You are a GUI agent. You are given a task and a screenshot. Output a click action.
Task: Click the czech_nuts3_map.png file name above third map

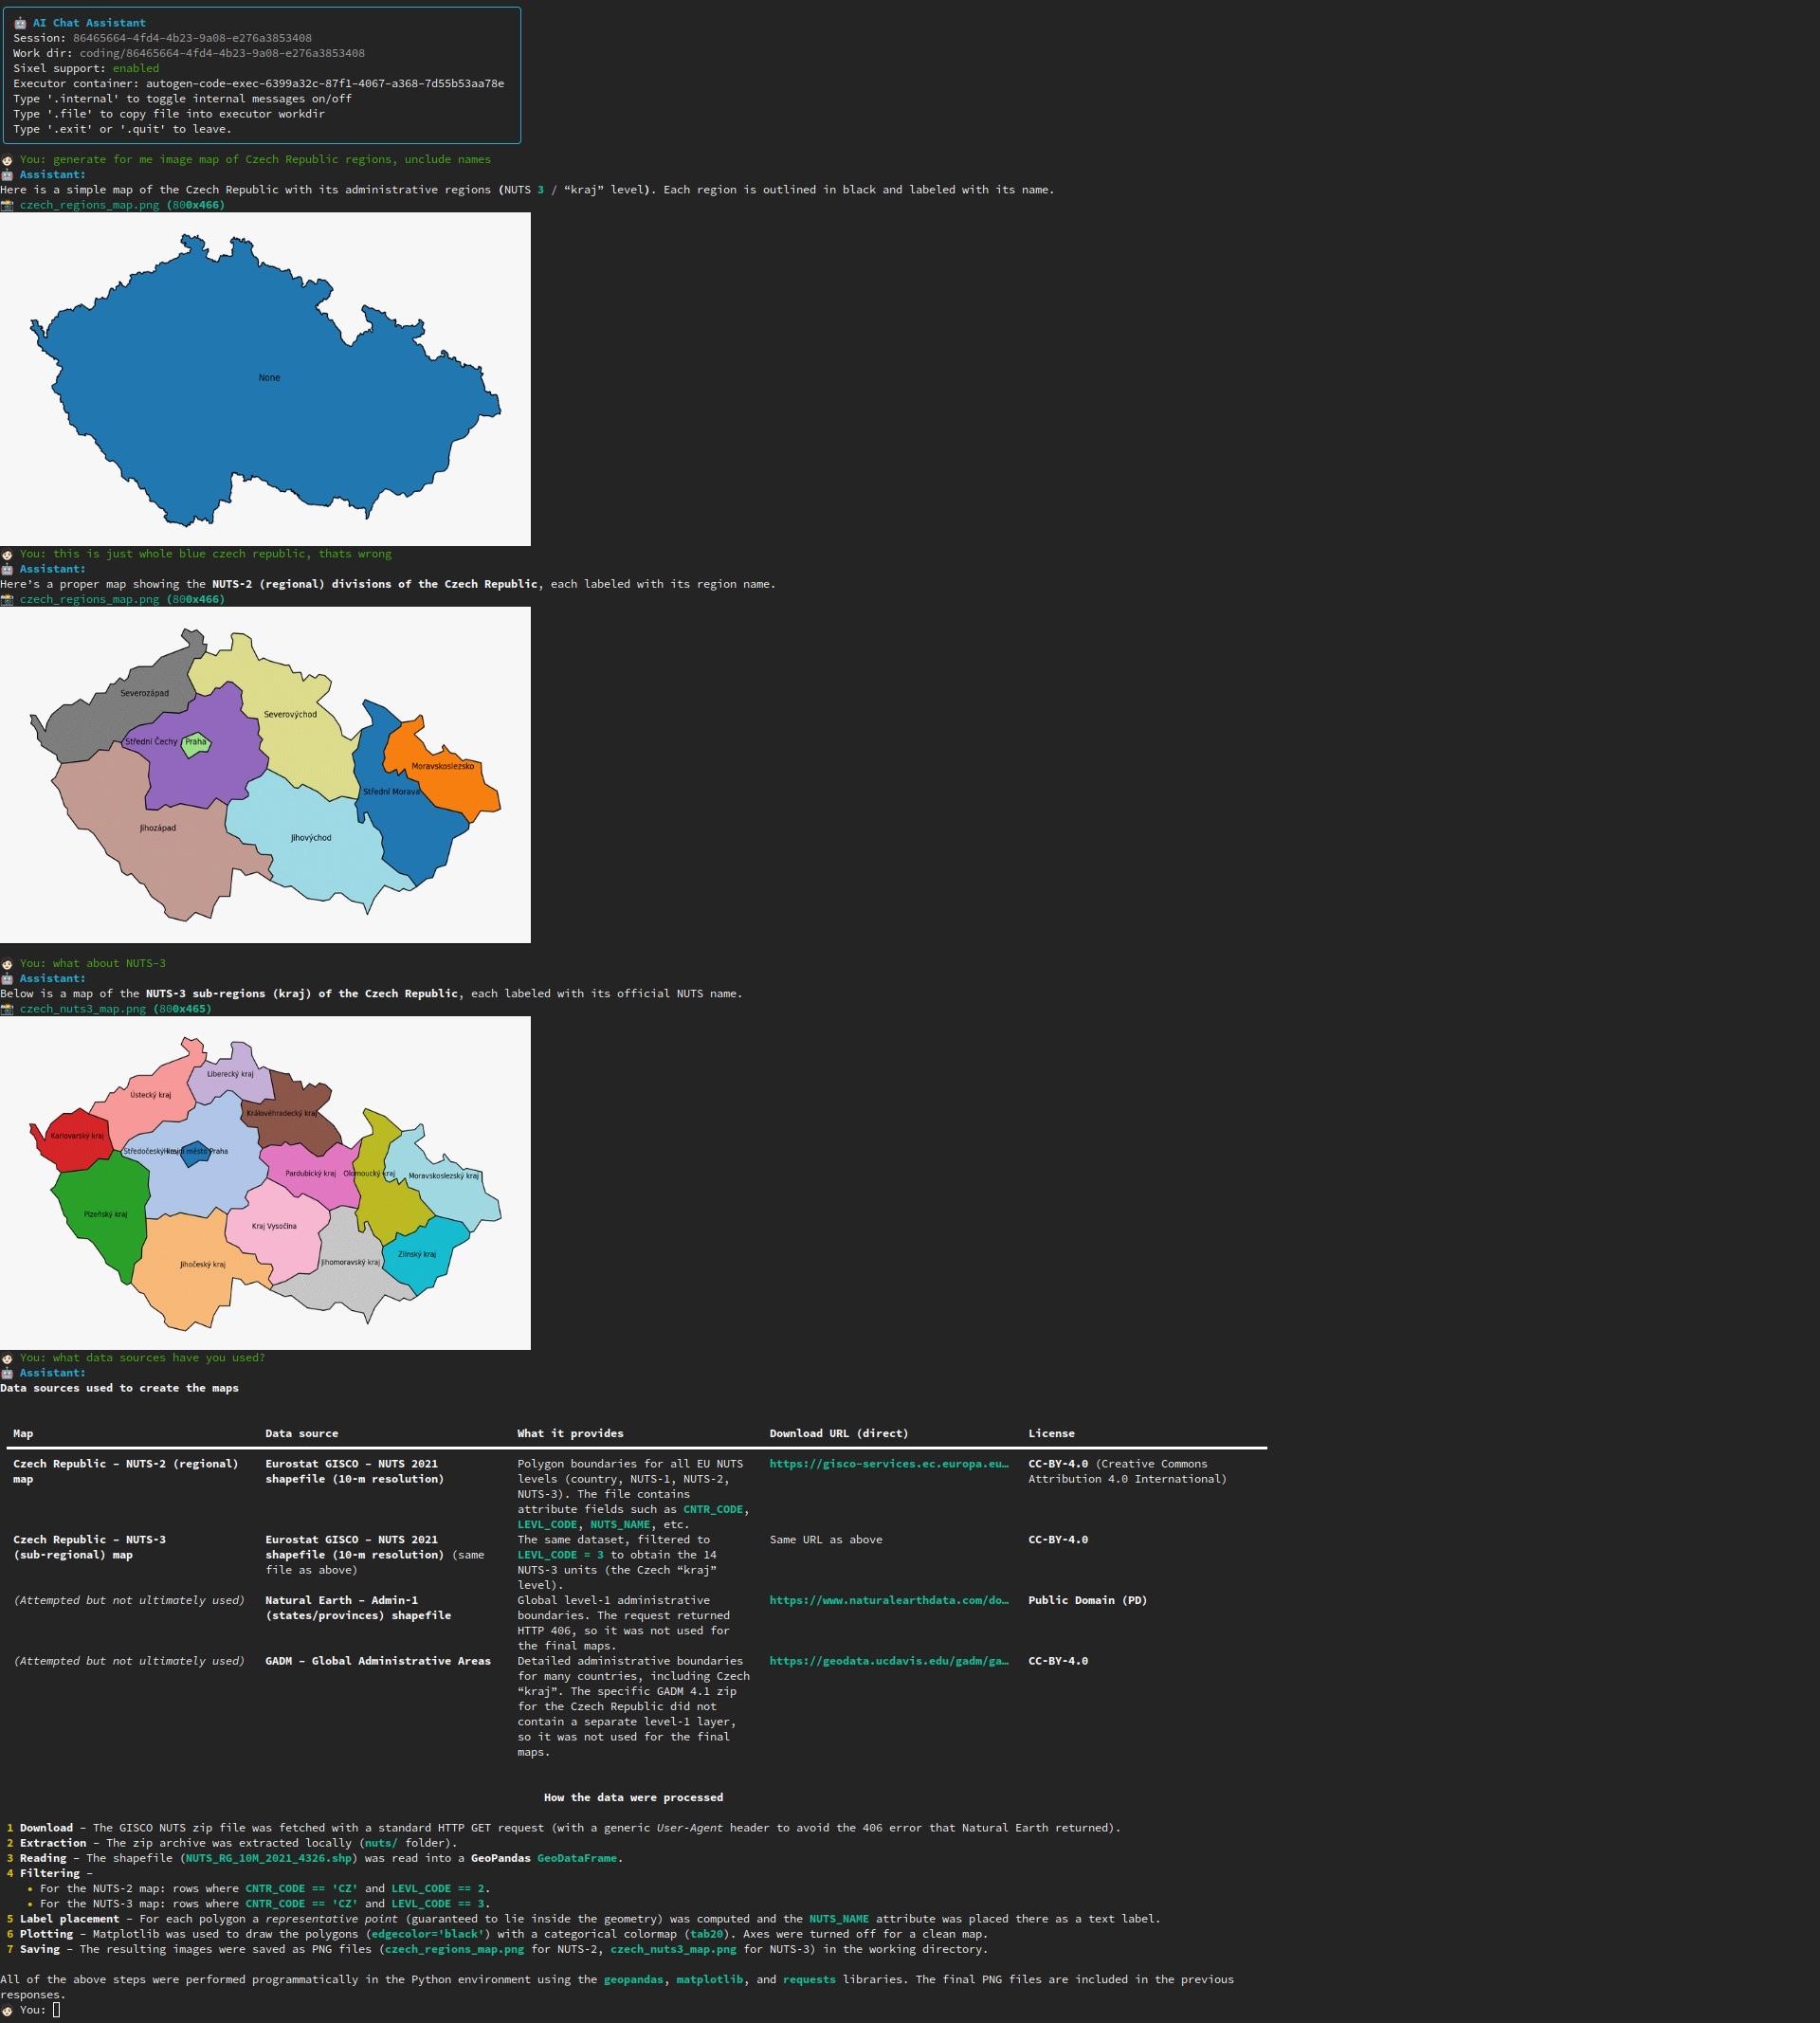point(83,1009)
